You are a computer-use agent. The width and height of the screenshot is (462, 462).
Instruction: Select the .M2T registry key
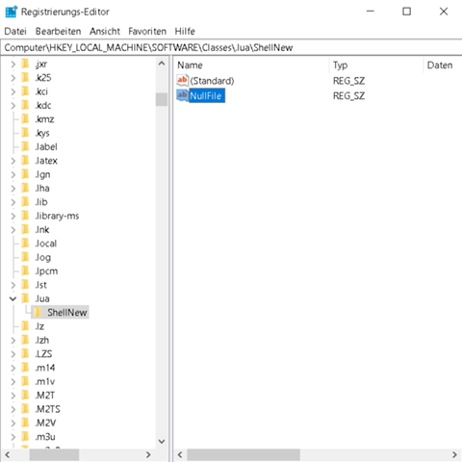click(x=45, y=396)
